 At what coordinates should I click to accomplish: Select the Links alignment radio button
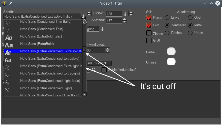point(167,18)
